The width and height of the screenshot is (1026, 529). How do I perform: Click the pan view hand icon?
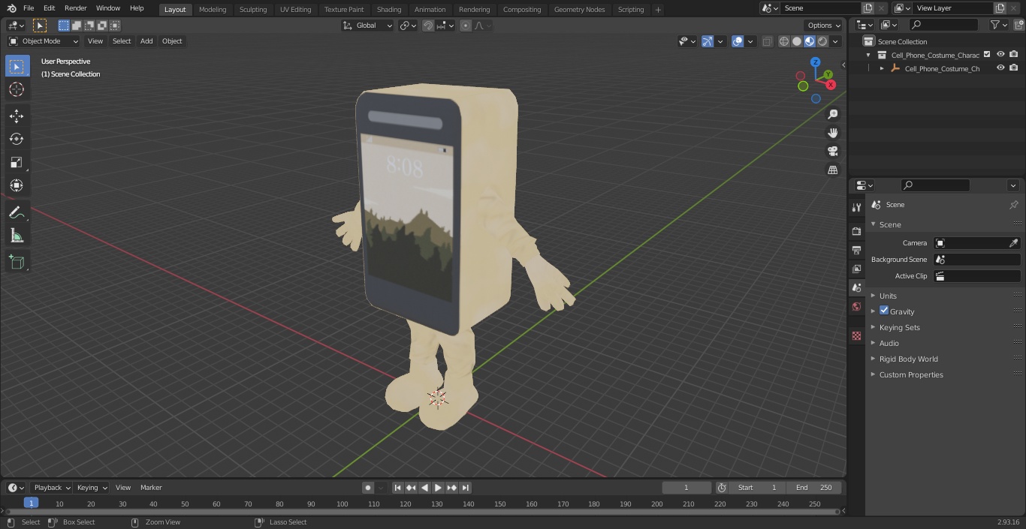(x=832, y=133)
